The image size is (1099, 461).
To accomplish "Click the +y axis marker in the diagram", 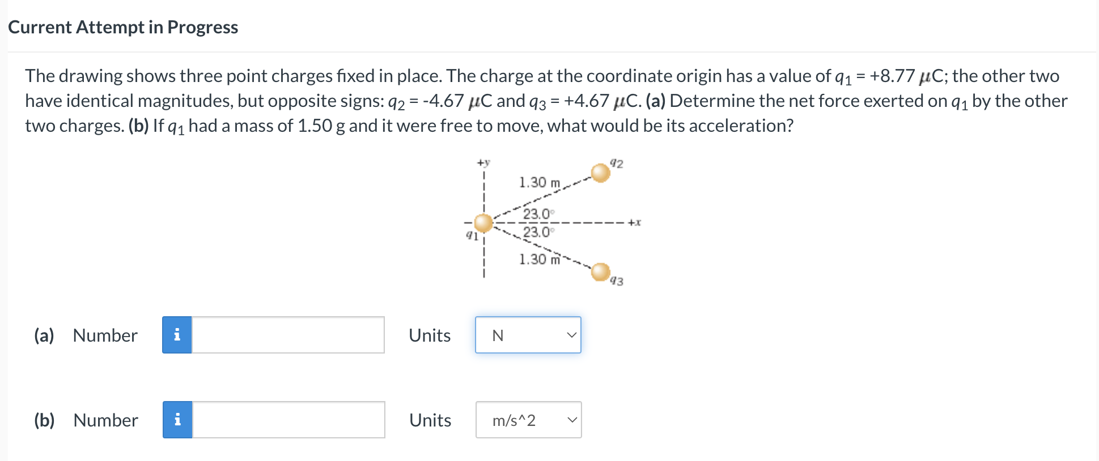I will (x=482, y=162).
